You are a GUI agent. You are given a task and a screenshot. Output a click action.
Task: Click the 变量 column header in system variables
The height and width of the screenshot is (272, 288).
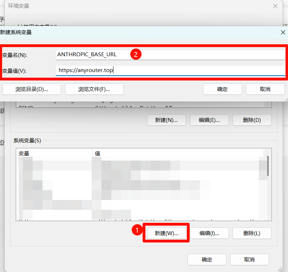click(x=54, y=153)
